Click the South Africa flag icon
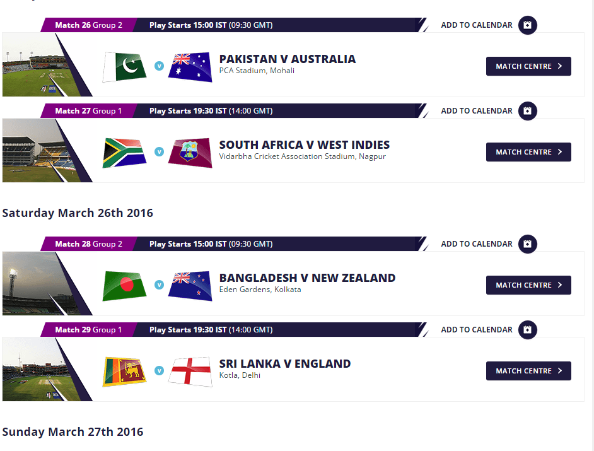The width and height of the screenshot is (594, 451). click(x=124, y=152)
